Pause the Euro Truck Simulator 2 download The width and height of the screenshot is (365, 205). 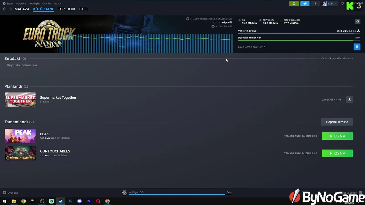pos(357,47)
